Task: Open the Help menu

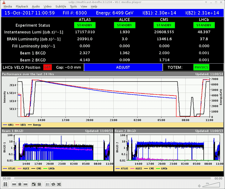Action: tap(94, 7)
